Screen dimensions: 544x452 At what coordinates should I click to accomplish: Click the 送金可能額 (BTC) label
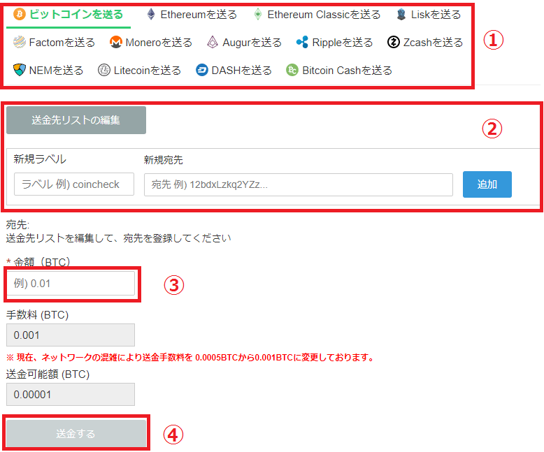pos(48,374)
